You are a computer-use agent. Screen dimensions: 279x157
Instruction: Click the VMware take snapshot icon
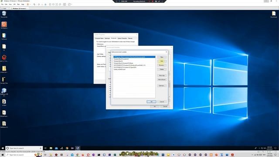[39, 4]
